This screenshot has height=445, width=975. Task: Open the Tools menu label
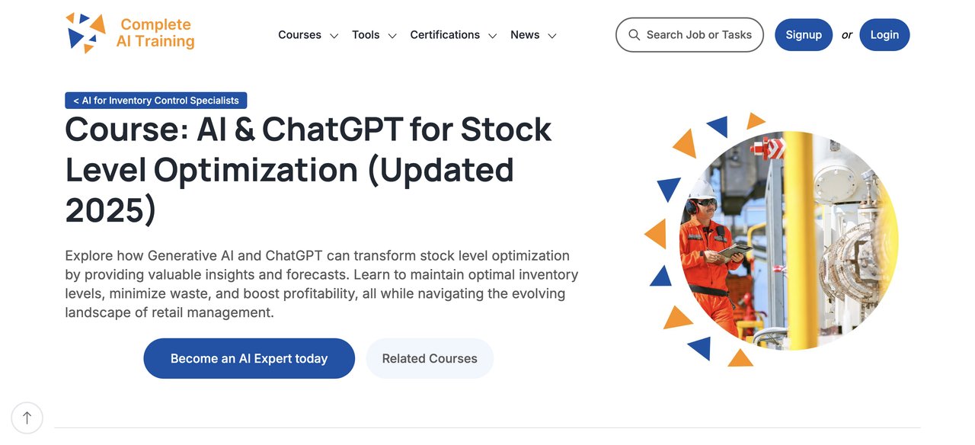tap(366, 35)
